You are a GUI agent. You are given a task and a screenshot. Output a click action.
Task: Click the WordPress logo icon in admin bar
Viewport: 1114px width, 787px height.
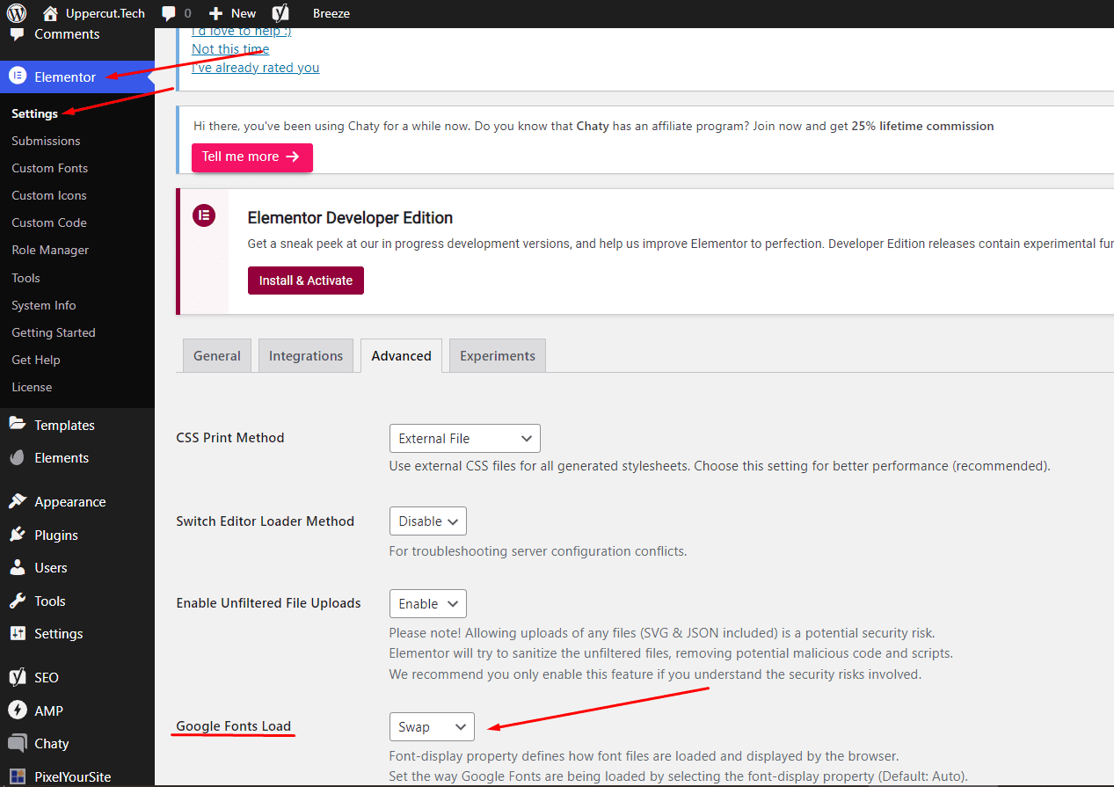click(x=17, y=13)
